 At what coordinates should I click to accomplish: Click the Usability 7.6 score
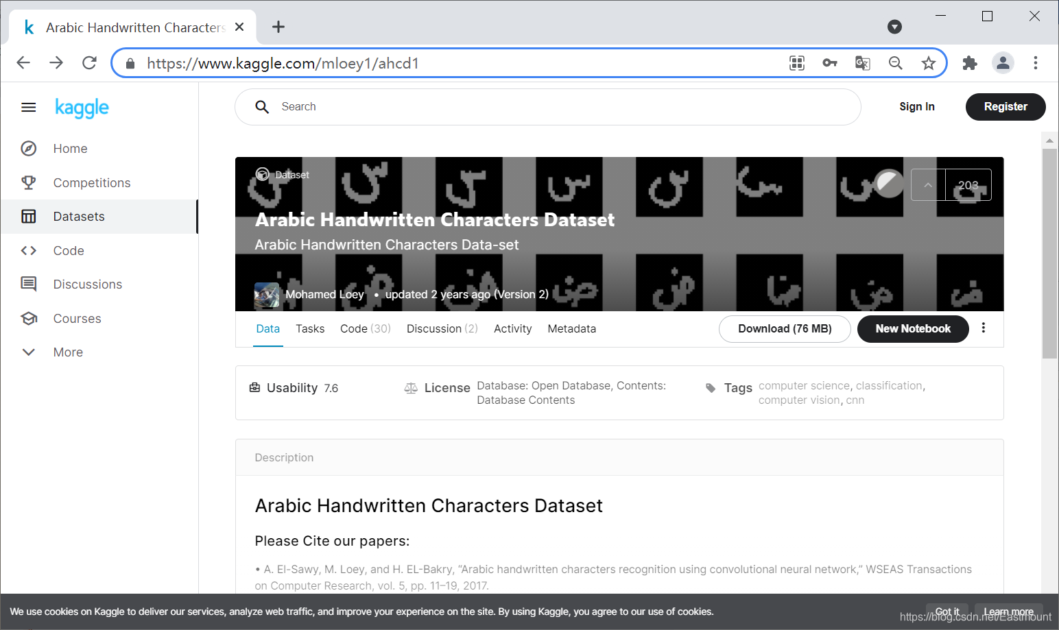pyautogui.click(x=331, y=389)
